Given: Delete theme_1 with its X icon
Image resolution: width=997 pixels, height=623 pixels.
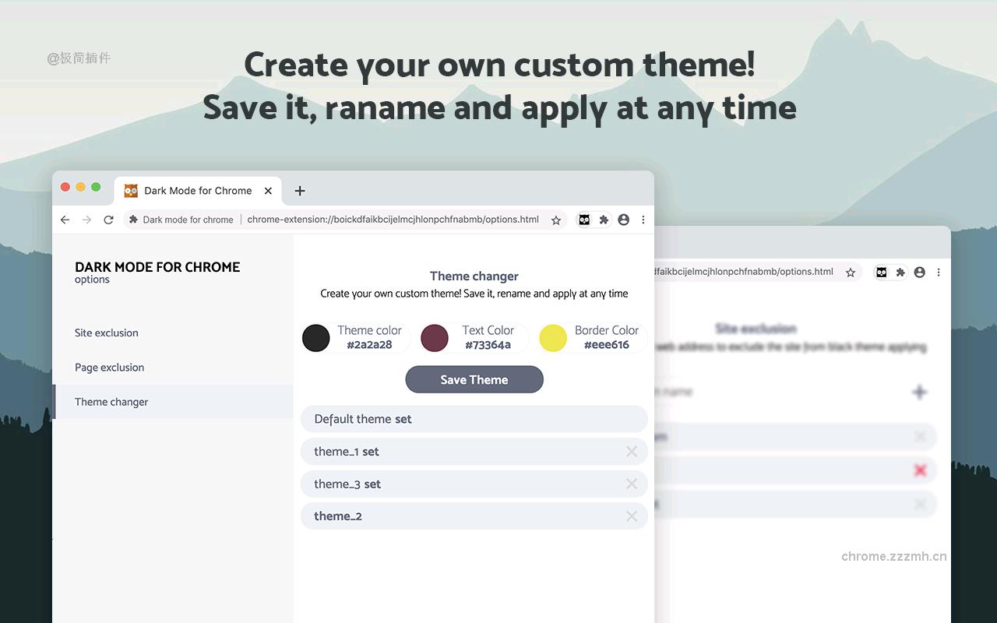Looking at the screenshot, I should coord(632,452).
